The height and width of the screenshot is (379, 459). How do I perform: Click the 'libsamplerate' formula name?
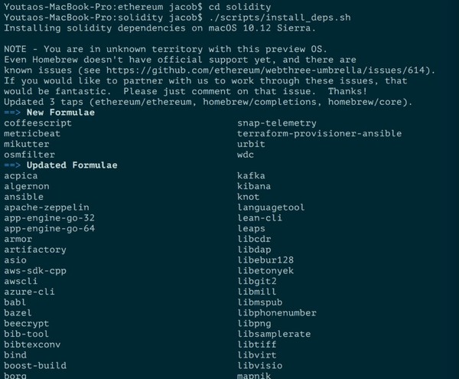point(274,334)
